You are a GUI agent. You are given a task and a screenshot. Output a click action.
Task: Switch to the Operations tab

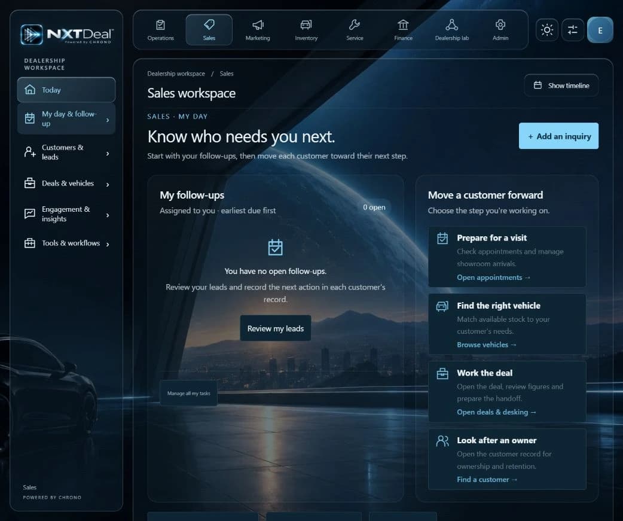pyautogui.click(x=160, y=30)
